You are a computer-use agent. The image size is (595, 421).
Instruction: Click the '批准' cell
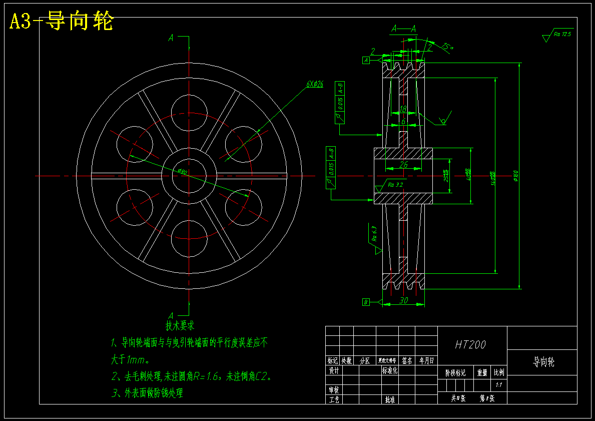click(390, 399)
